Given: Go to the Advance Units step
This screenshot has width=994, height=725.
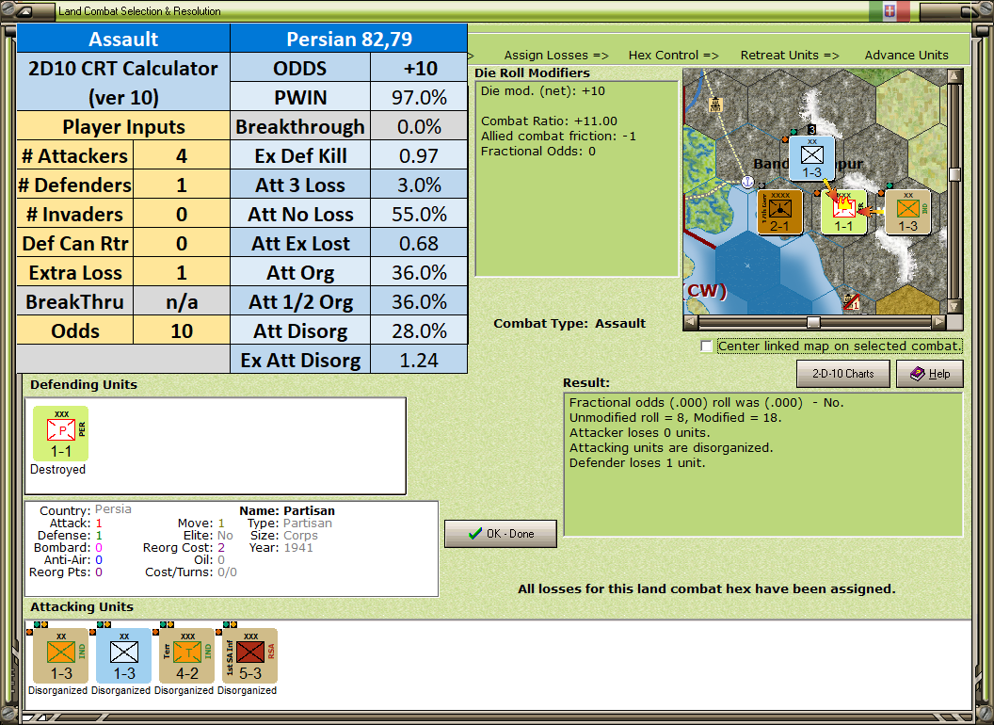Looking at the screenshot, I should point(906,56).
